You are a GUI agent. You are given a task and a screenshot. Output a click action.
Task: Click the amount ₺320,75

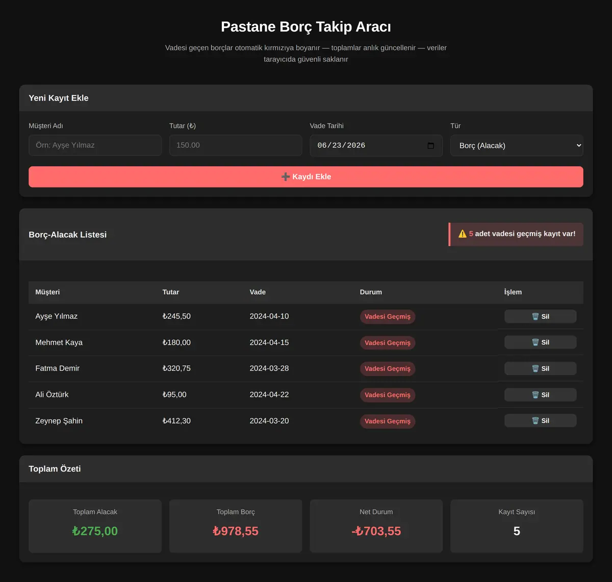tap(176, 368)
